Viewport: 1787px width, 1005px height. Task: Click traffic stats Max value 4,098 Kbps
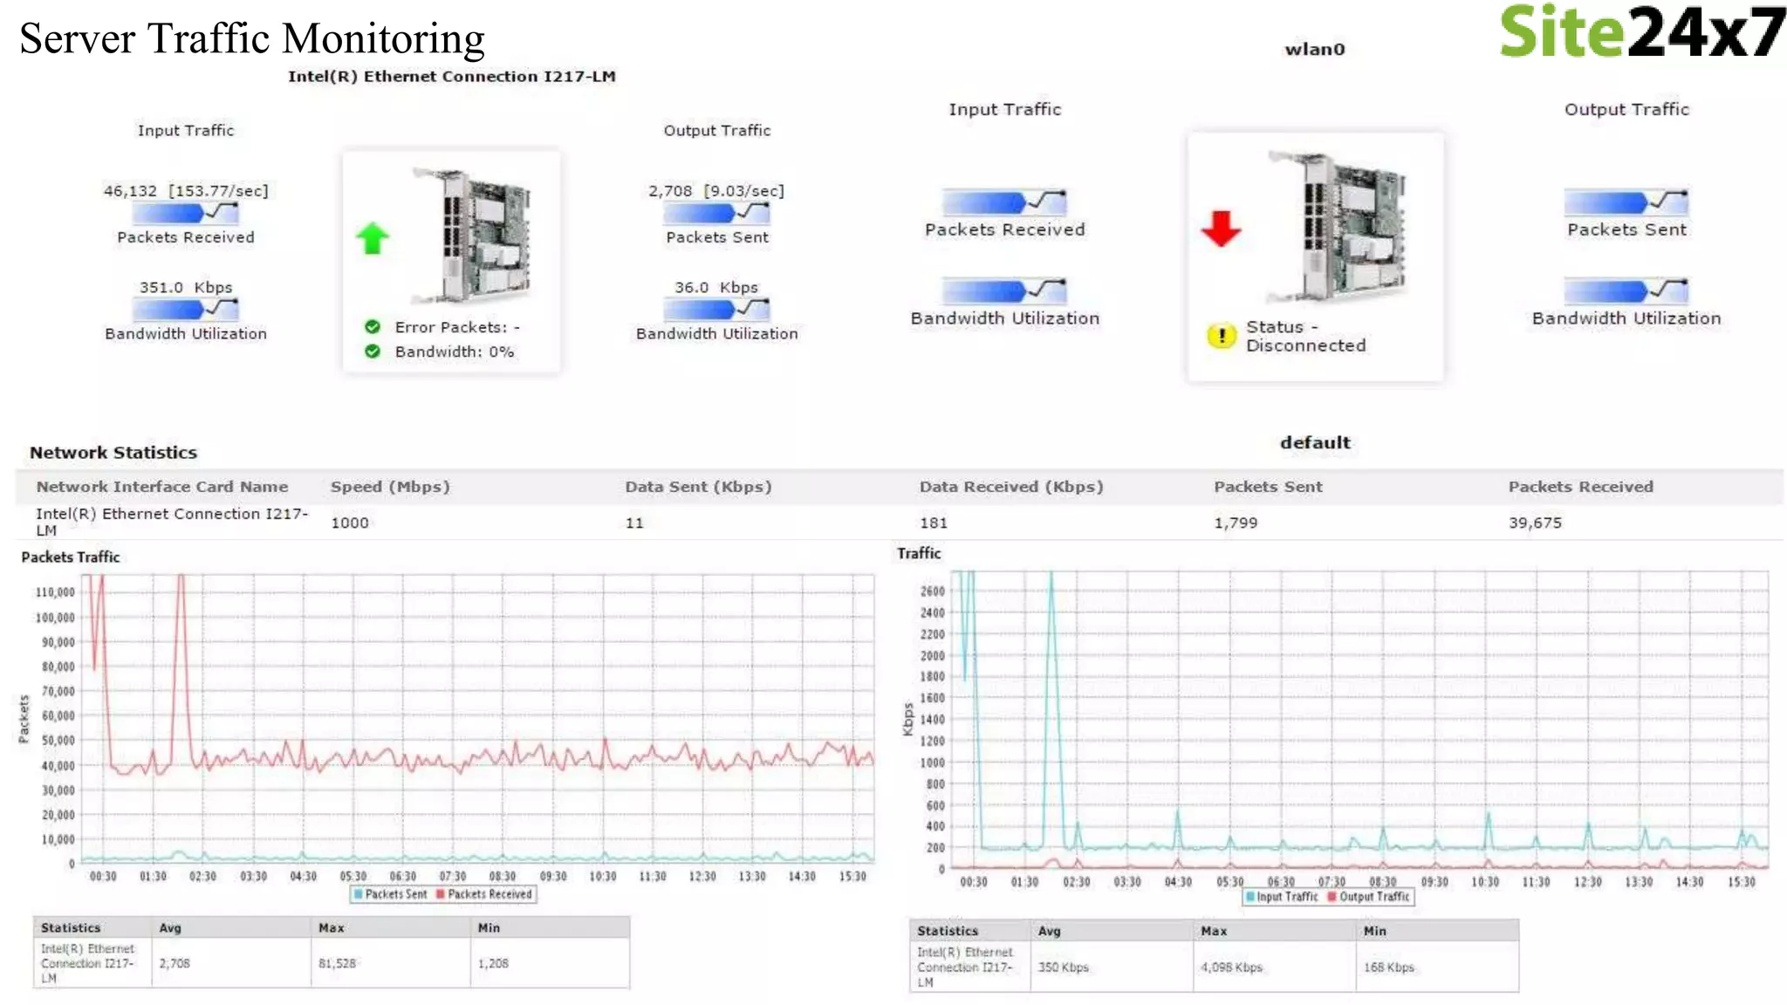click(x=1231, y=967)
